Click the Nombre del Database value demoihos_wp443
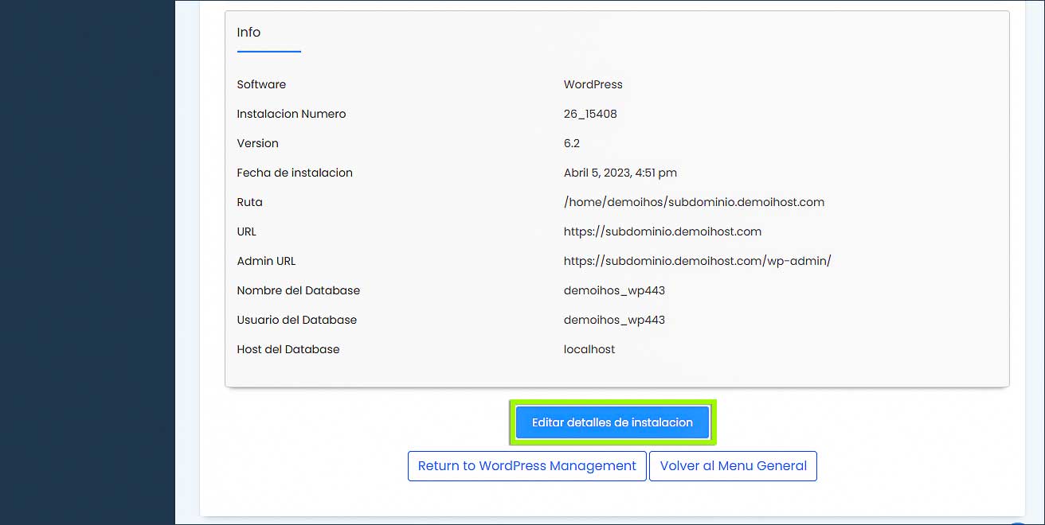Screen dimensions: 1045x525 (613, 290)
